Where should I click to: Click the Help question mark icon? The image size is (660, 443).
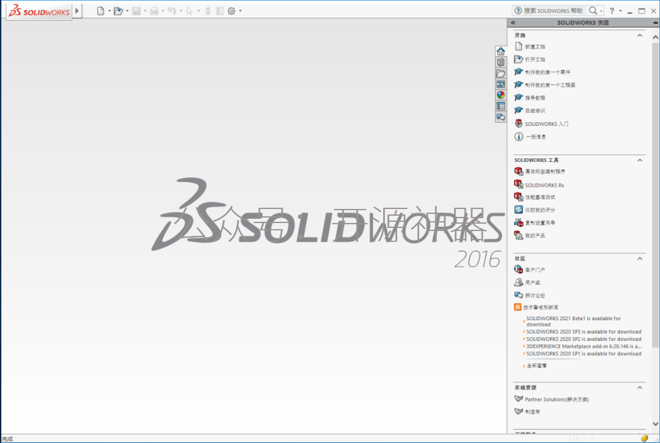click(x=612, y=10)
